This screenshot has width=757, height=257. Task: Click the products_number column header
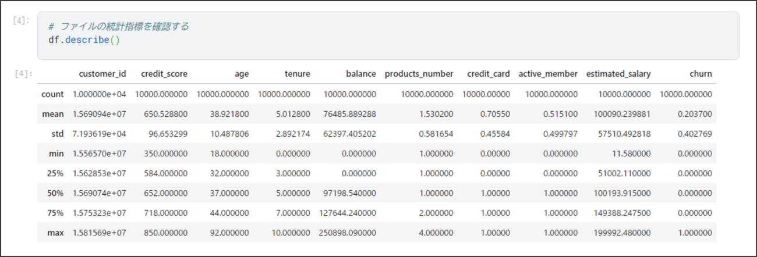click(419, 74)
